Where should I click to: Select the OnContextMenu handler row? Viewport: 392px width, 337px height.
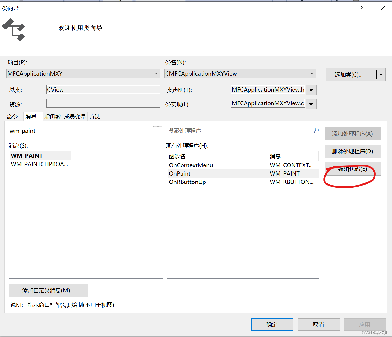pyautogui.click(x=191, y=165)
